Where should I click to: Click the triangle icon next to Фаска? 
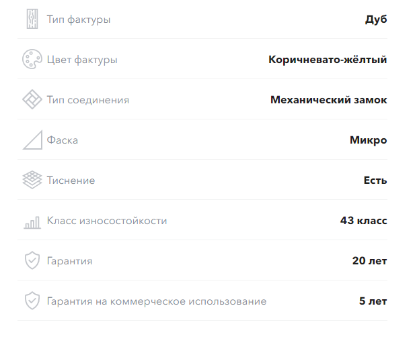32,140
